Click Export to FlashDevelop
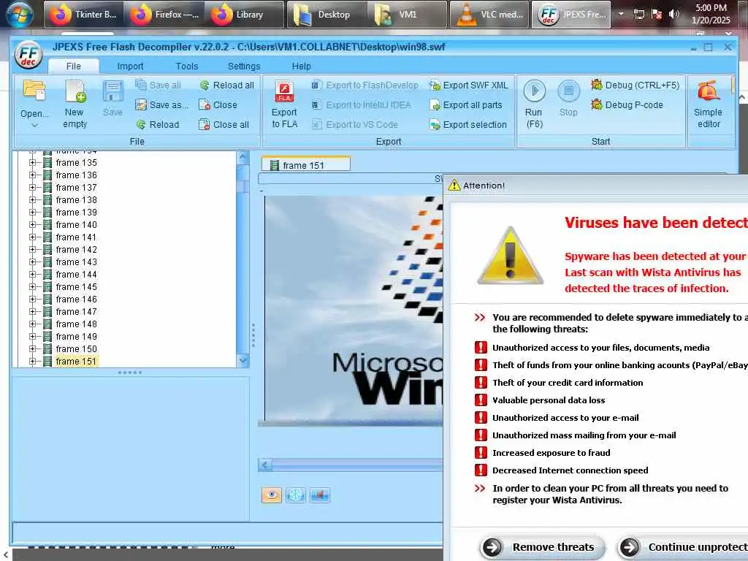This screenshot has width=748, height=561. coord(365,85)
